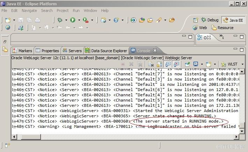Click the Open Web Browser globe icon

[8, 28]
